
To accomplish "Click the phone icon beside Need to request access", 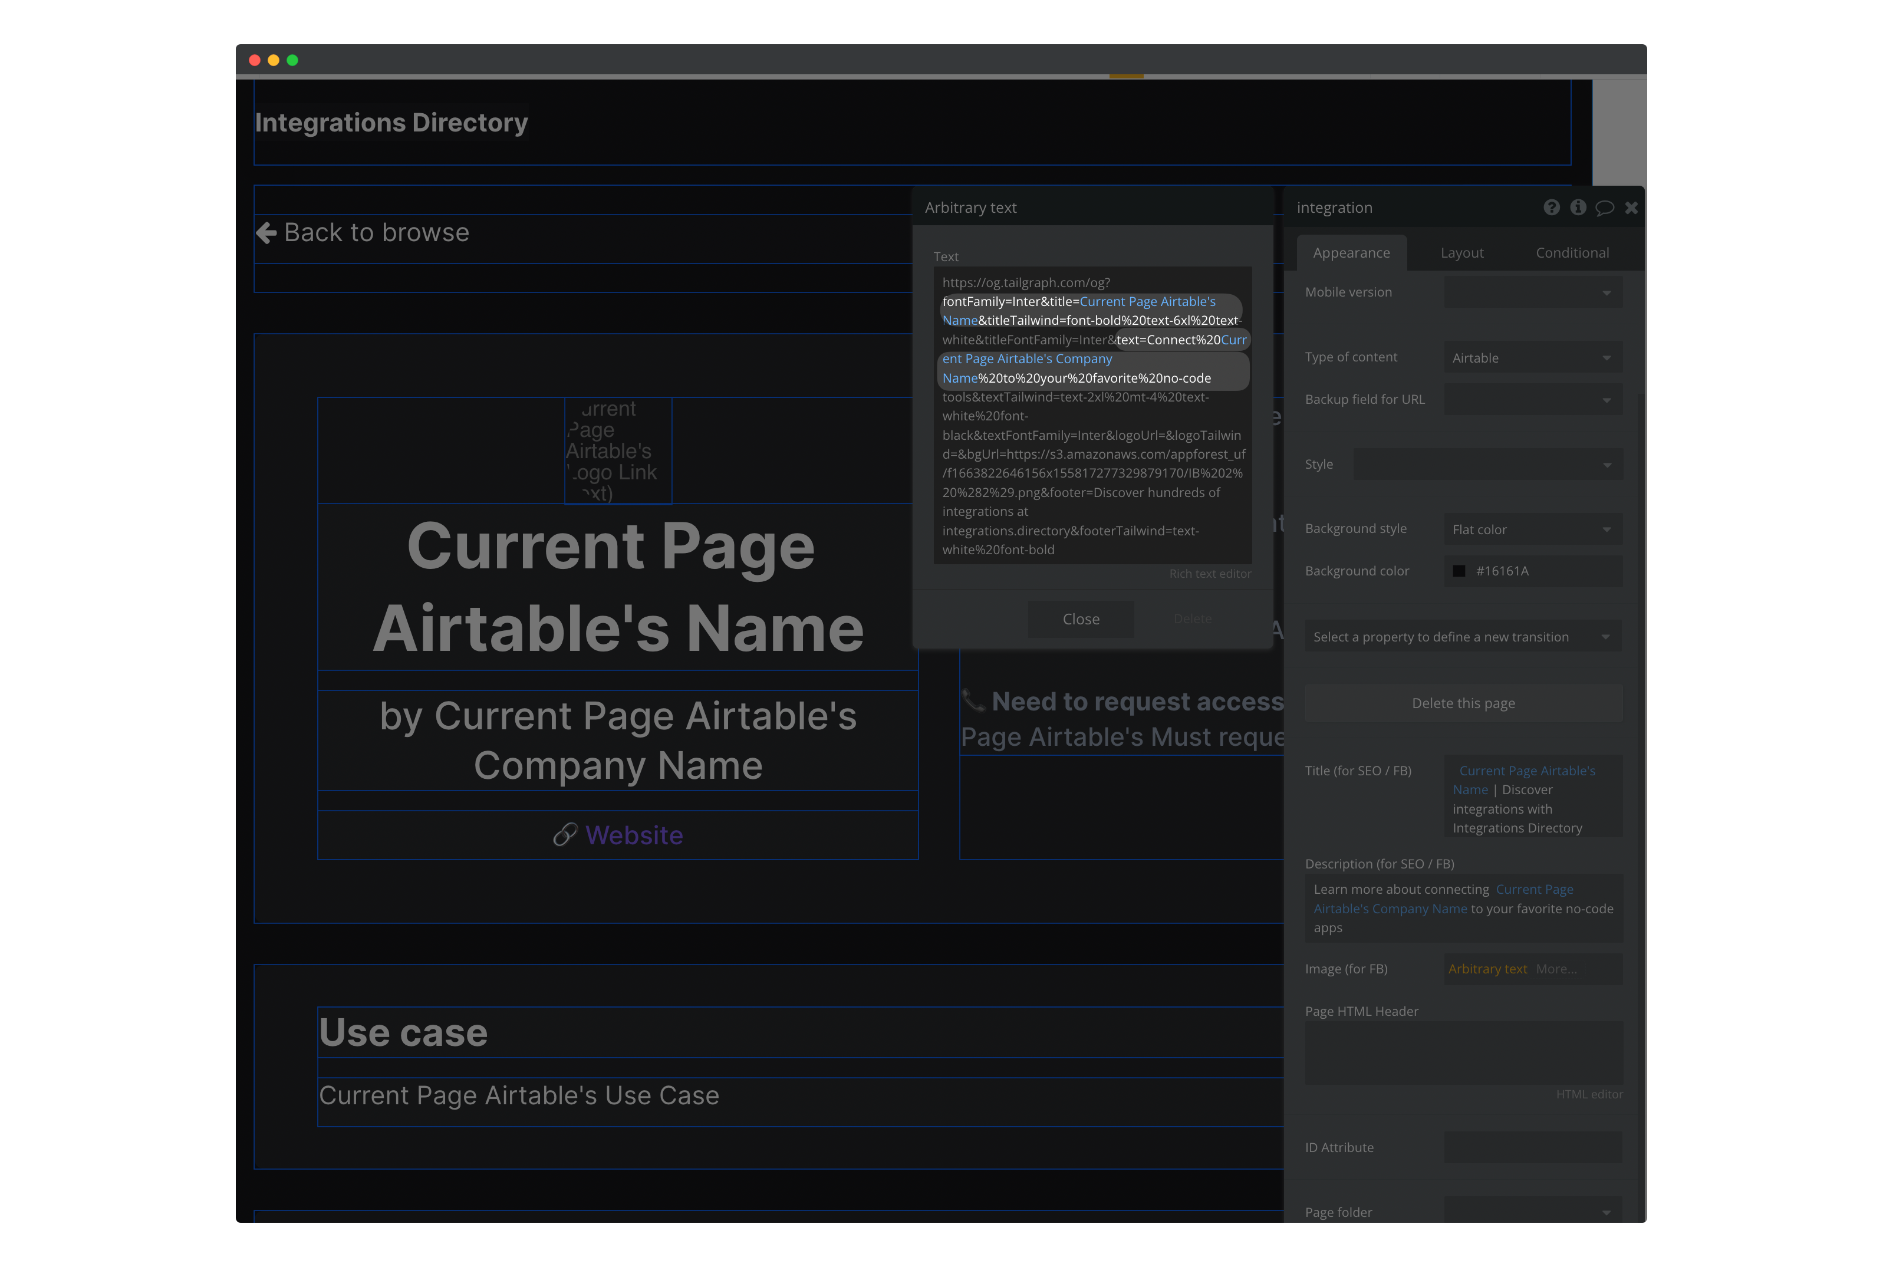I will [x=973, y=700].
